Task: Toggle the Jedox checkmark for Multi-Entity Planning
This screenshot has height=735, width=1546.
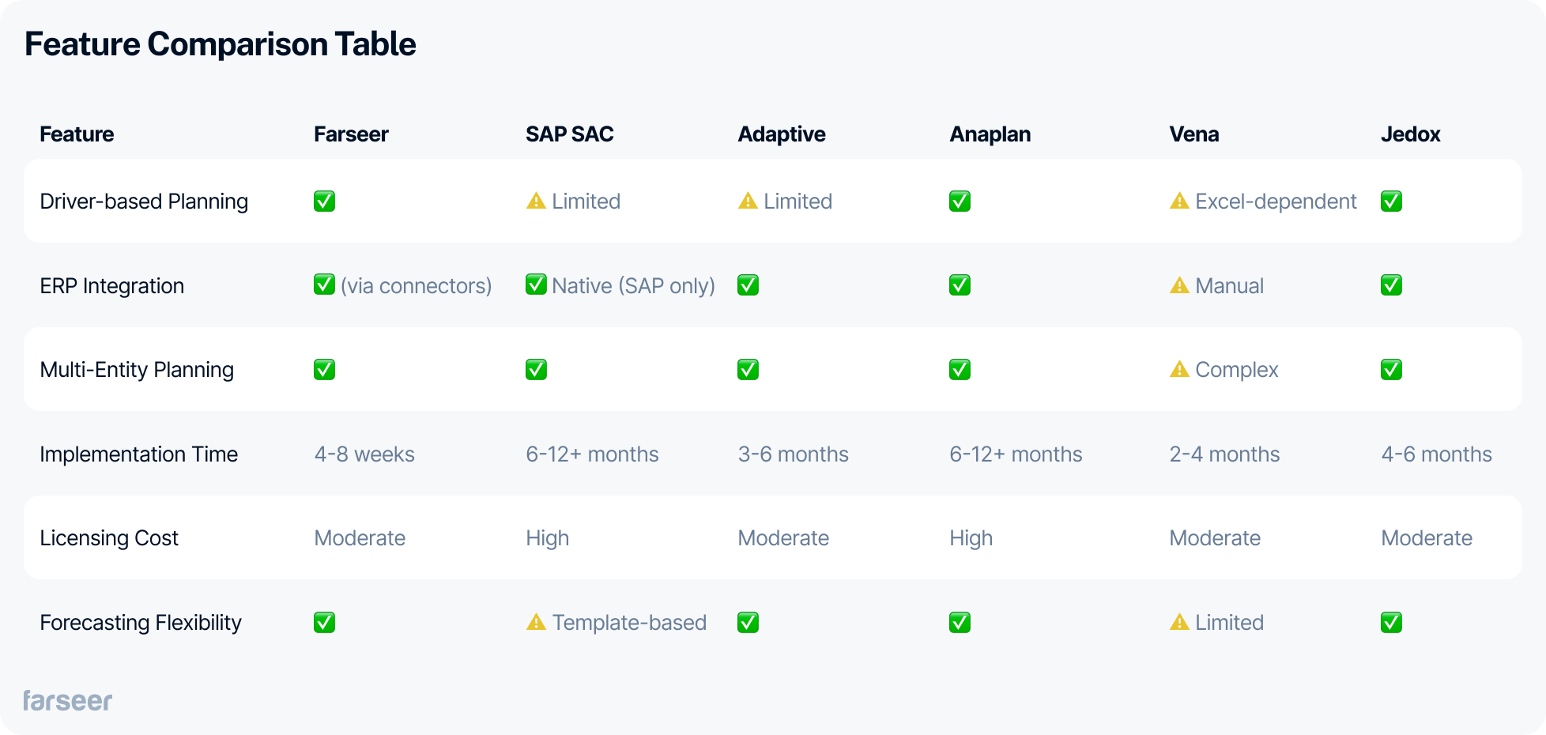Action: pyautogui.click(x=1391, y=369)
